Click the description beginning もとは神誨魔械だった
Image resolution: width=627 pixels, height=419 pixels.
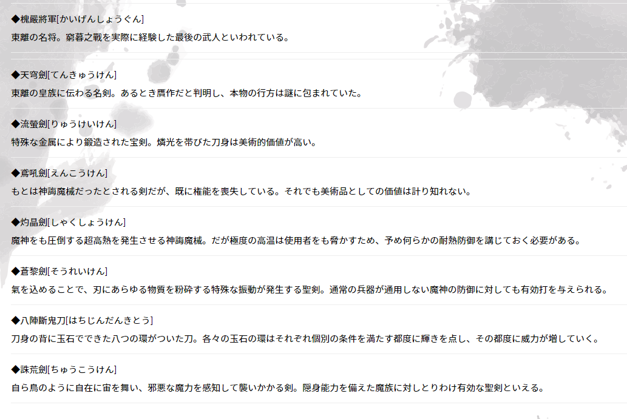point(241,192)
